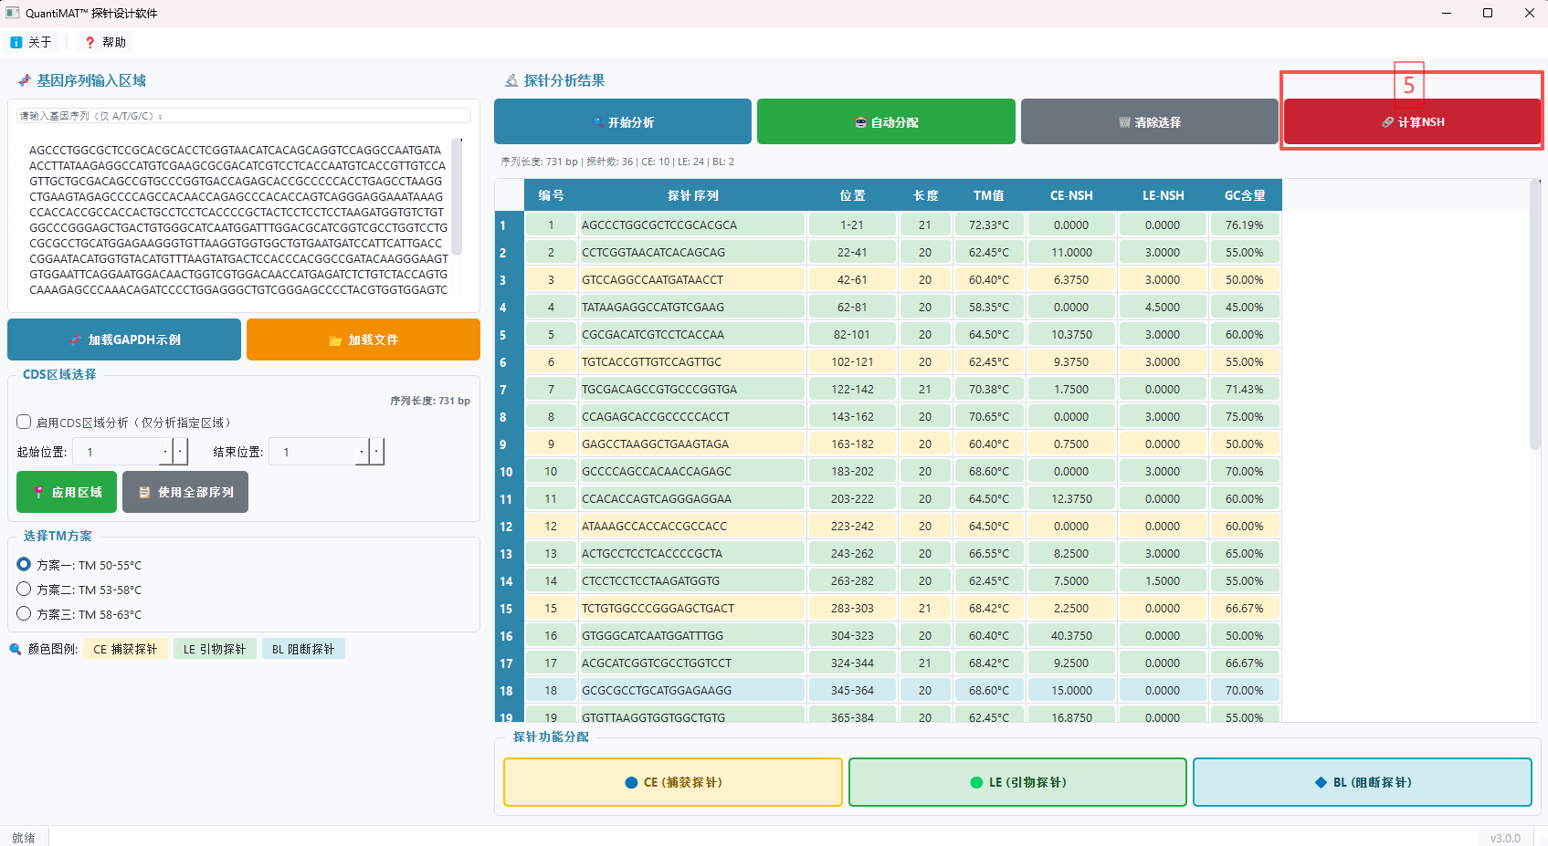The image size is (1548, 846).
Task: Enable the 启用CDS区域分析 checkbox
Action: tap(25, 422)
